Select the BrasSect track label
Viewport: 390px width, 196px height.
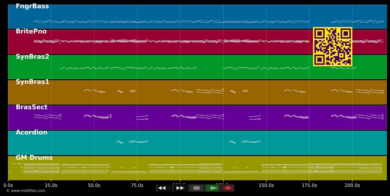(31, 107)
